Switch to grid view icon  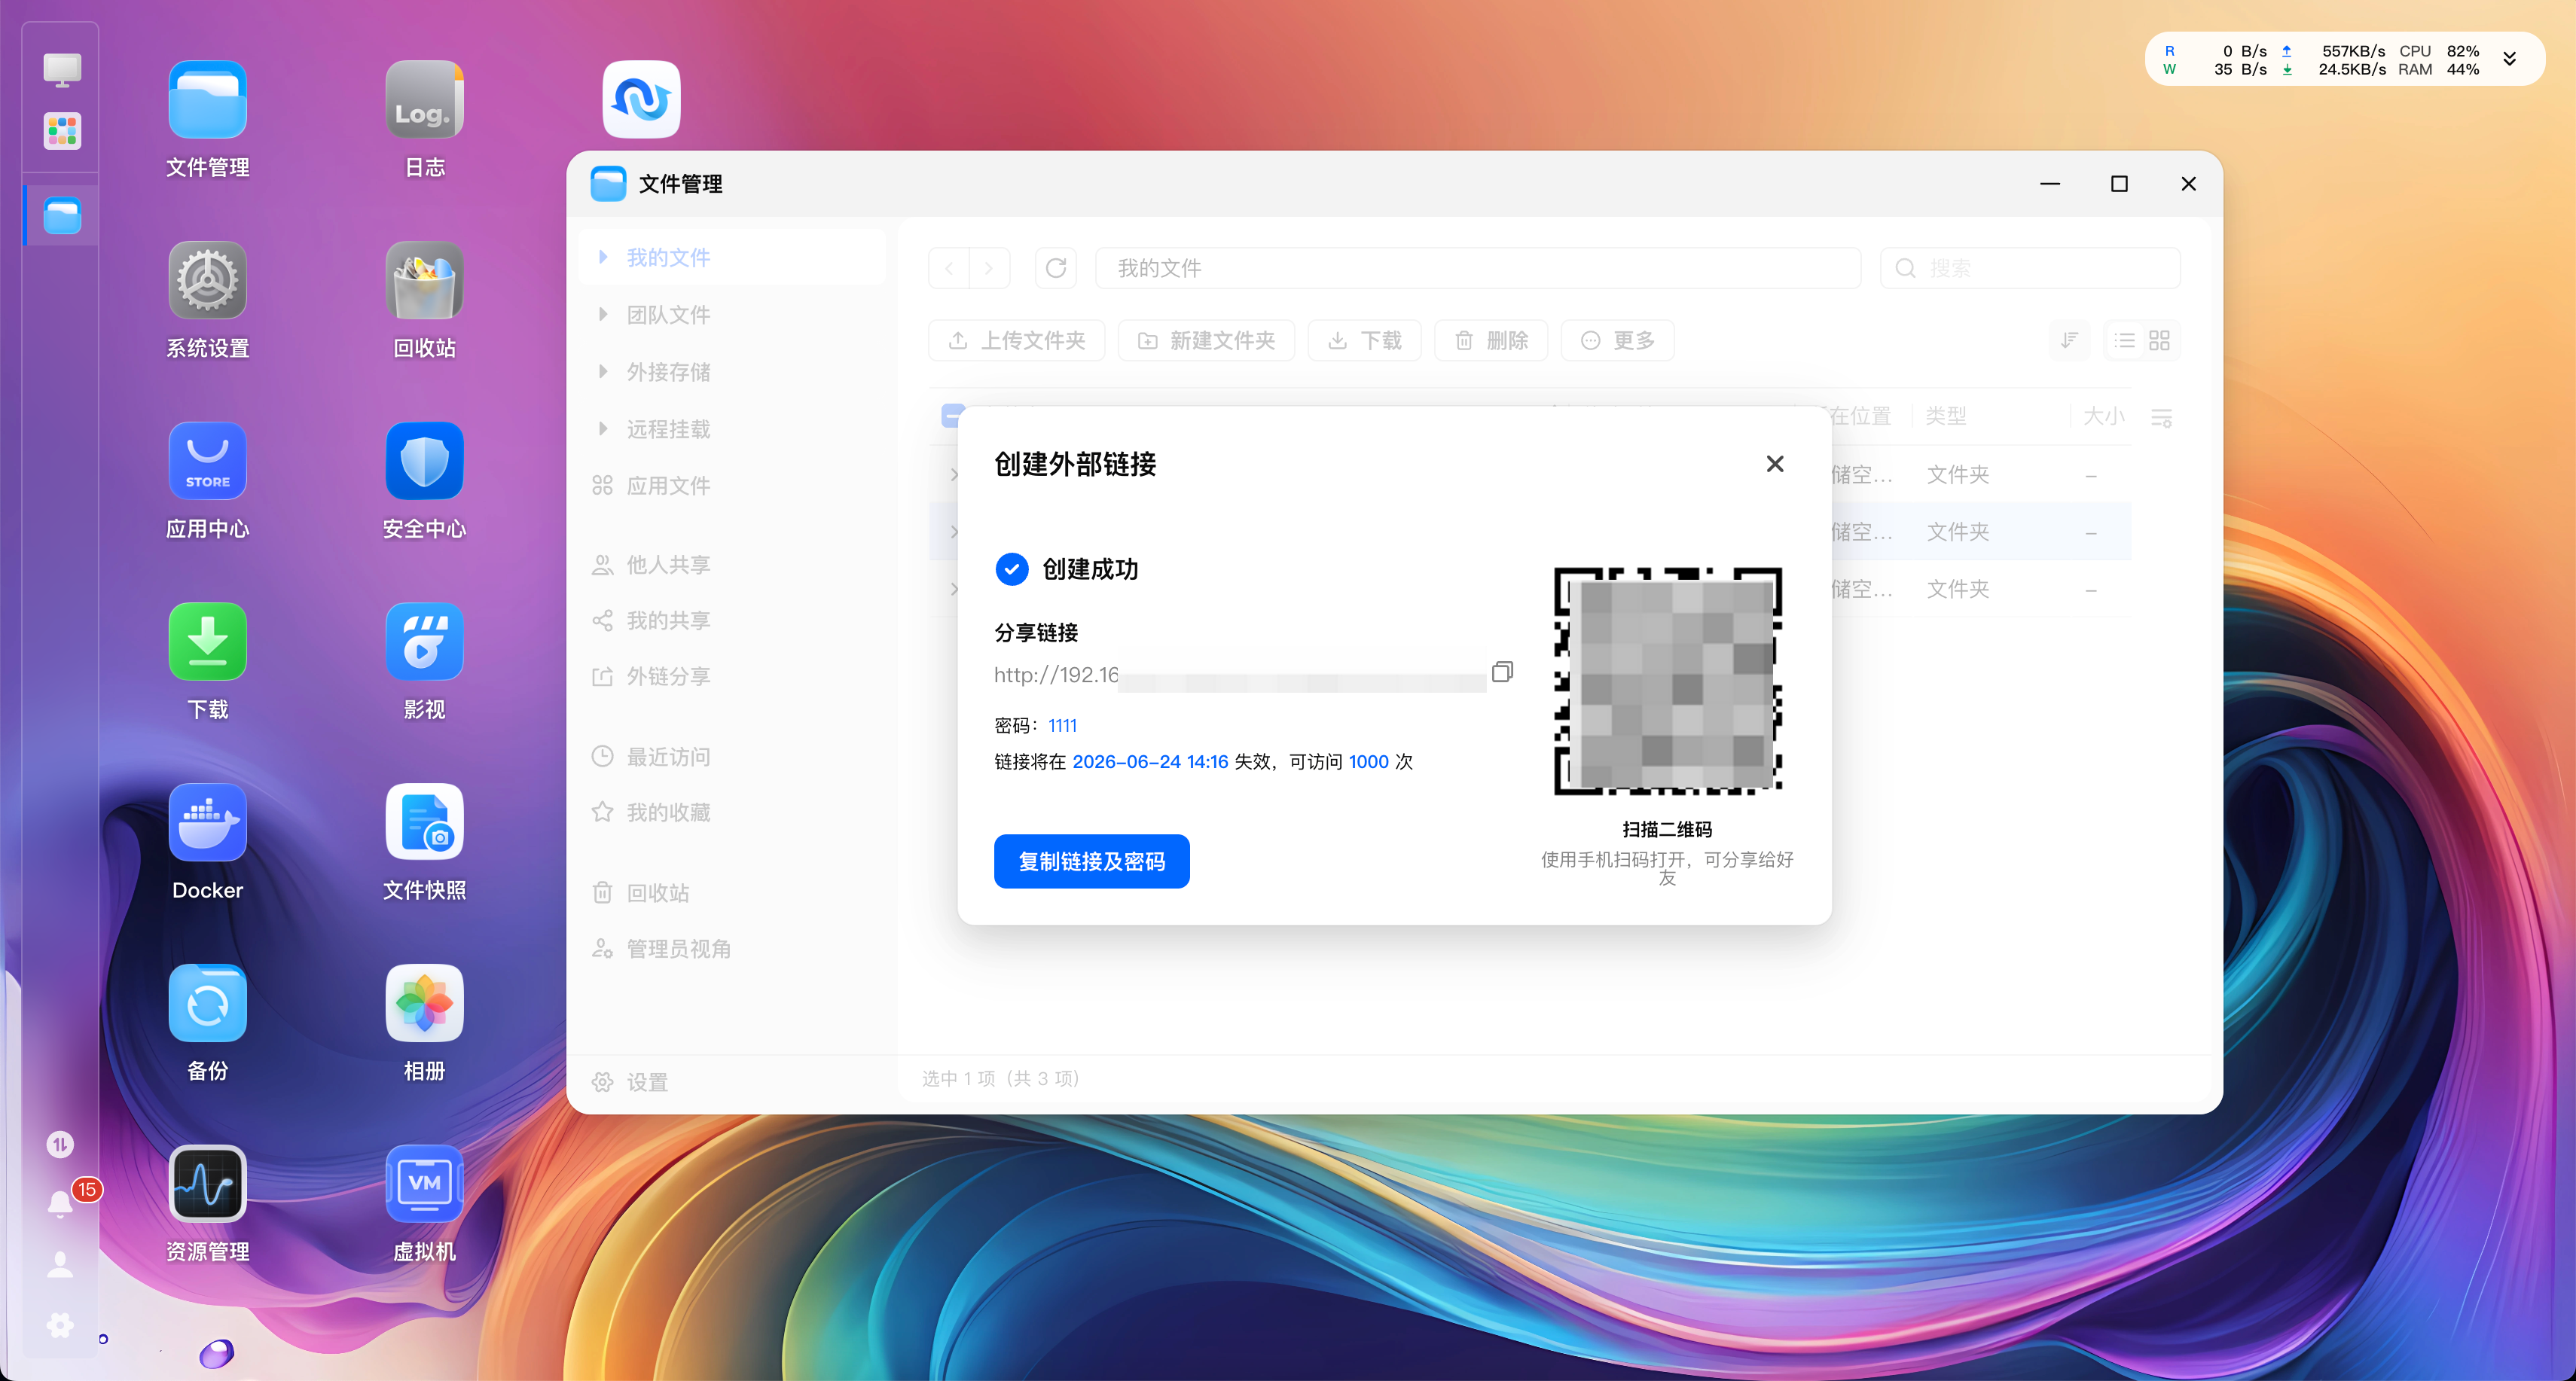pyautogui.click(x=2160, y=341)
